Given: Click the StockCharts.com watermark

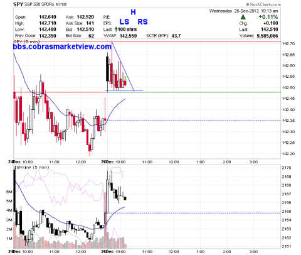Looking at the screenshot, I should click(263, 4).
